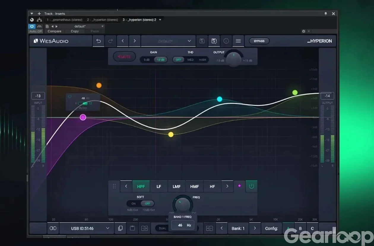
Task: Set THD to HIGH
Action: (202, 60)
